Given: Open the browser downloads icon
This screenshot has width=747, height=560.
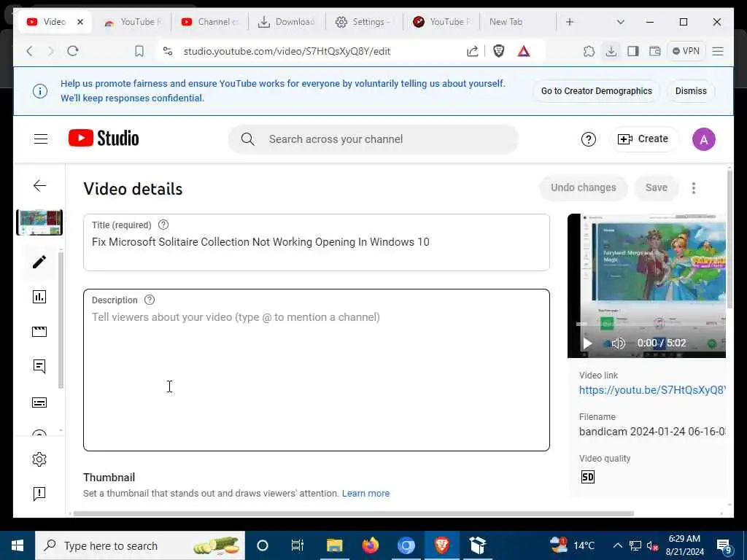Looking at the screenshot, I should tap(611, 51).
